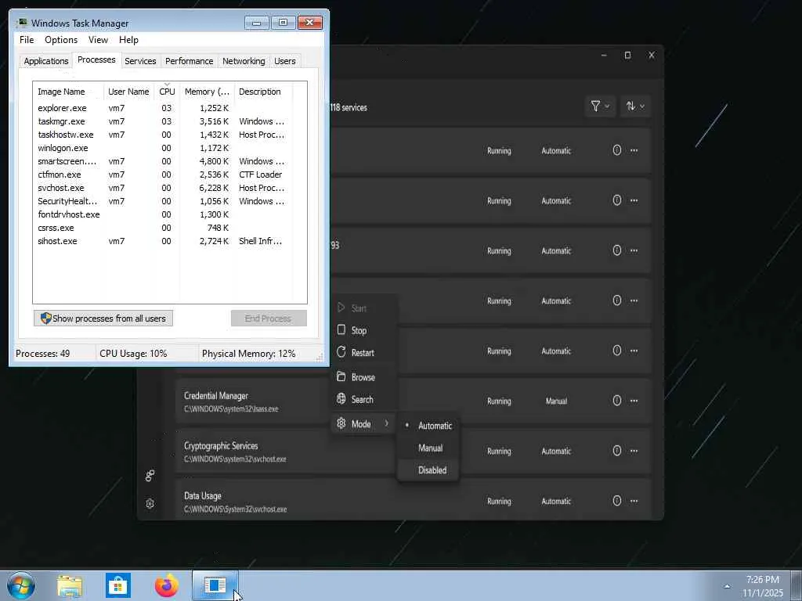Switch to the Performance tab

(x=189, y=61)
